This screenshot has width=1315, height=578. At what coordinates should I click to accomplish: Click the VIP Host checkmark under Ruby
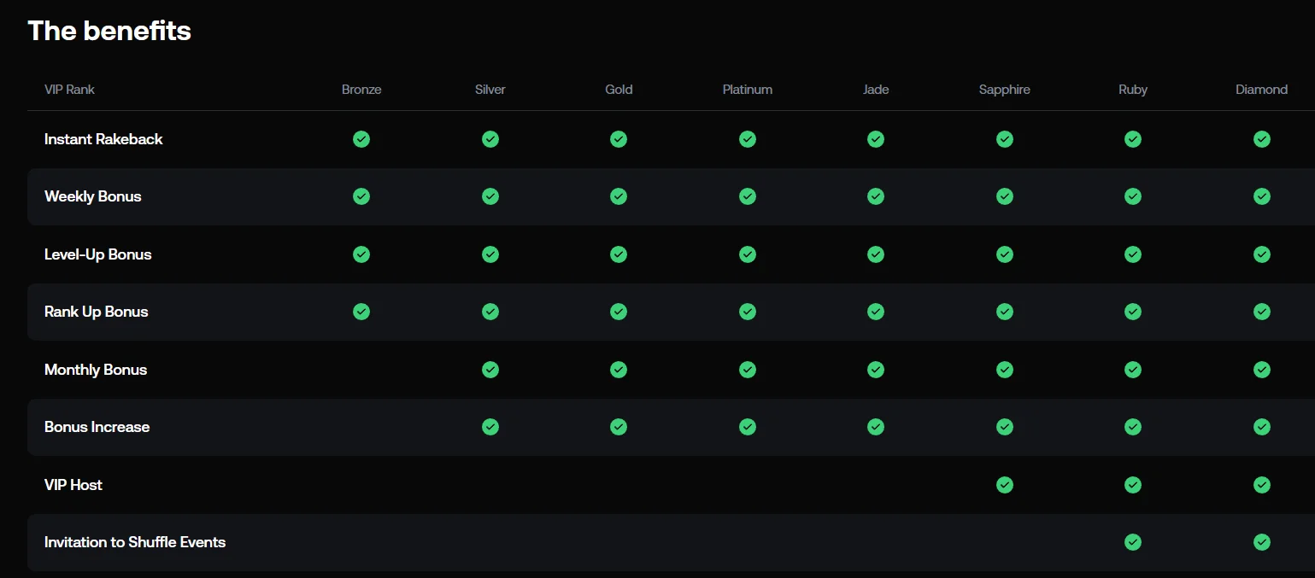(1133, 485)
